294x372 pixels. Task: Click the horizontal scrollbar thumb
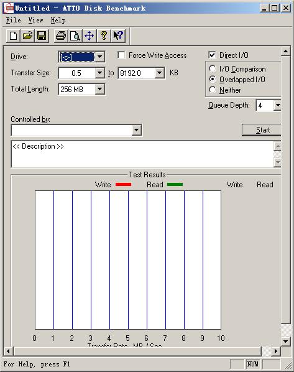137,351
